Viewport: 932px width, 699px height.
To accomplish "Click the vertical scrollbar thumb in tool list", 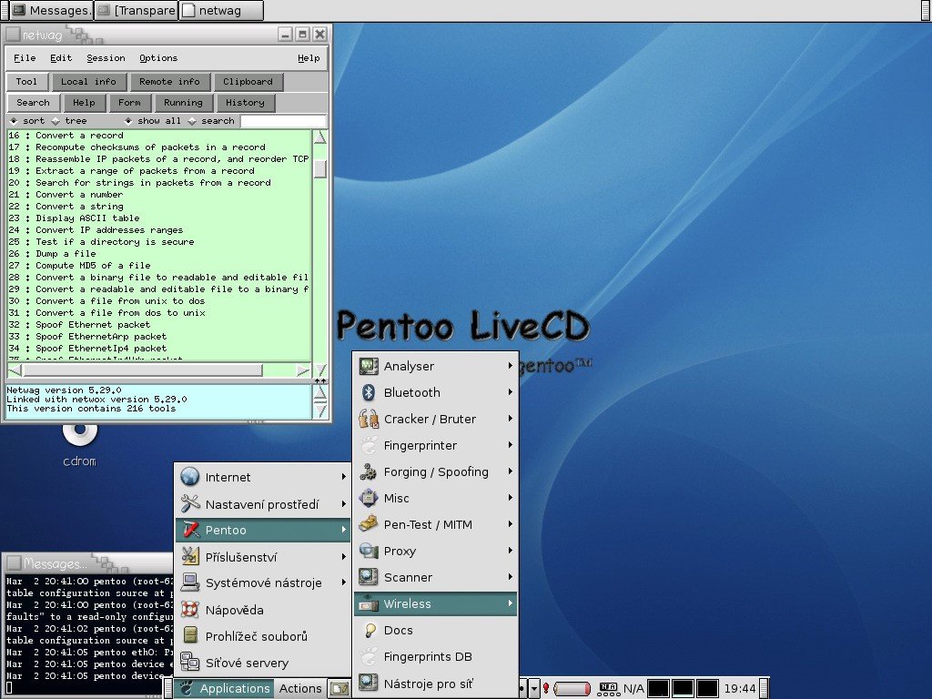I will (x=319, y=168).
